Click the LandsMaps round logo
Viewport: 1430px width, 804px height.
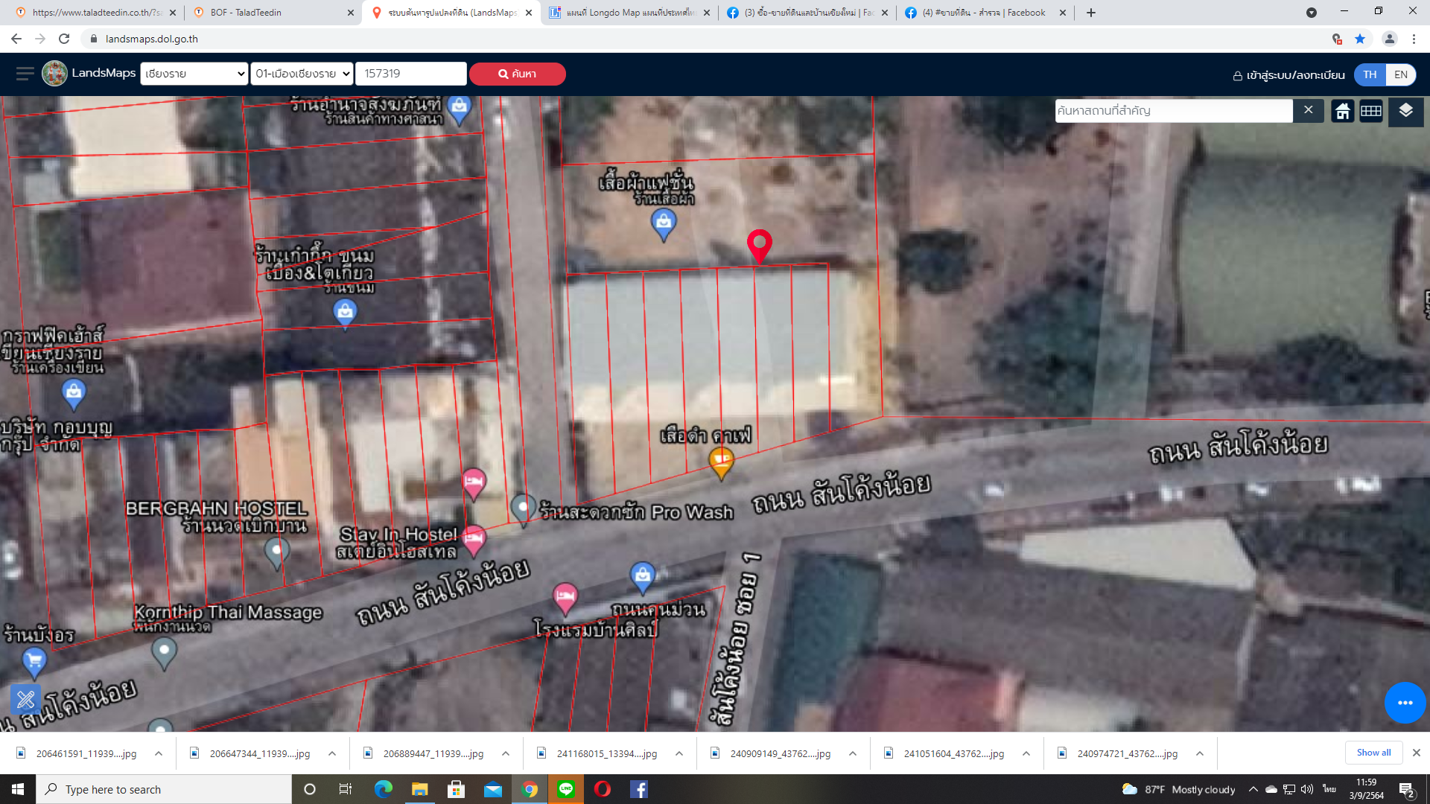(x=54, y=73)
